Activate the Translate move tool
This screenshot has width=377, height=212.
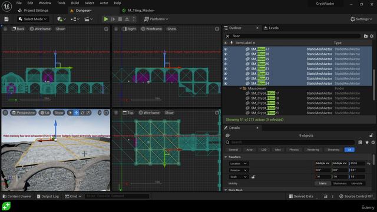click(76, 112)
